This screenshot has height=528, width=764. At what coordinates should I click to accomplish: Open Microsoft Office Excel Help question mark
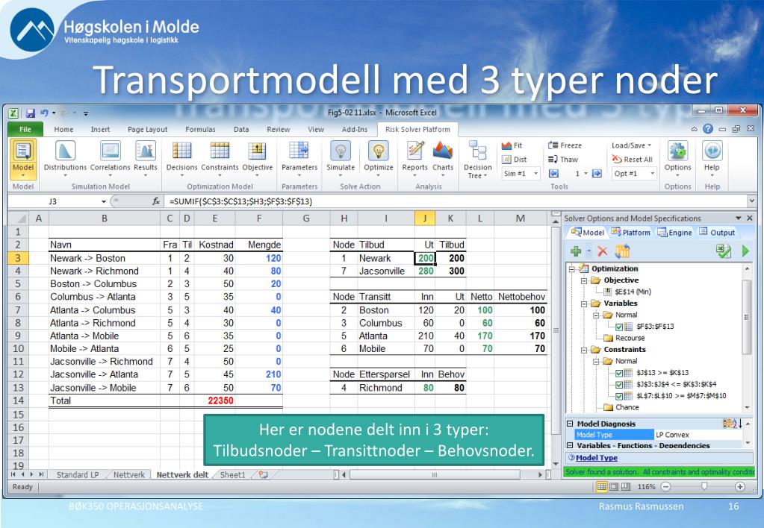pyautogui.click(x=708, y=129)
